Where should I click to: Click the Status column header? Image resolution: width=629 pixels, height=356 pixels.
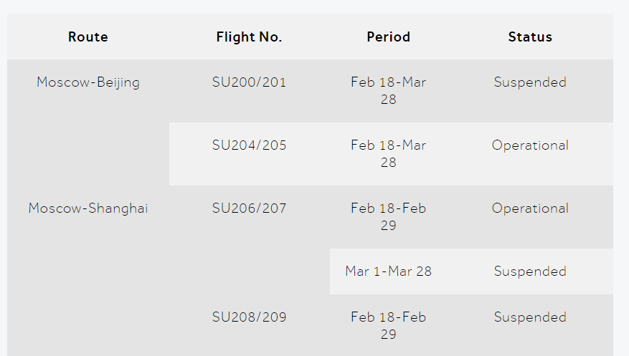(x=530, y=37)
